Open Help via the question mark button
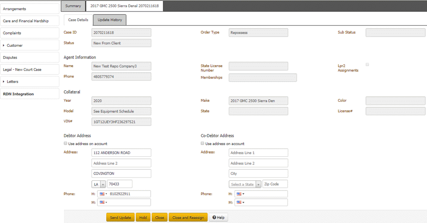This screenshot has width=427, height=223. (x=218, y=217)
